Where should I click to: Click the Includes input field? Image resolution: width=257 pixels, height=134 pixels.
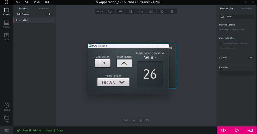[x=236, y=73]
